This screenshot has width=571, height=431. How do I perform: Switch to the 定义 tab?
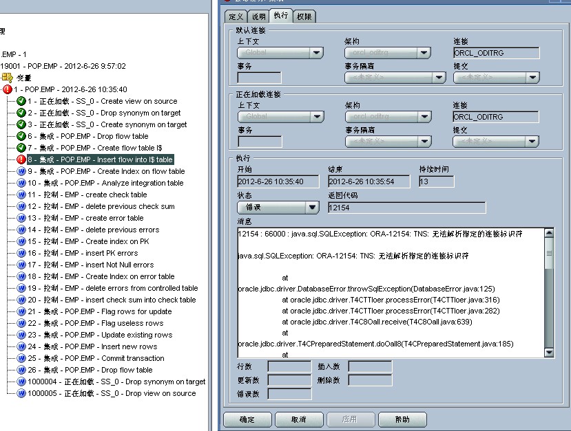click(236, 16)
